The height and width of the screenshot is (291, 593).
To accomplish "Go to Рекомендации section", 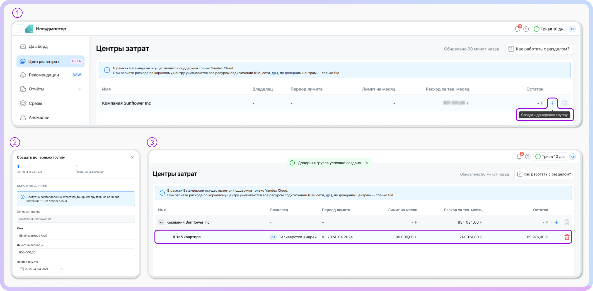I will click(x=44, y=75).
